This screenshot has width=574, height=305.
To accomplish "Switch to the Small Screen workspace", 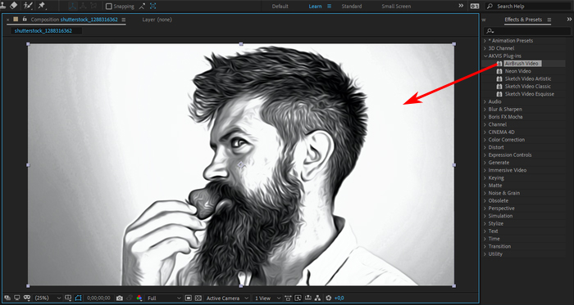I will coord(396,7).
